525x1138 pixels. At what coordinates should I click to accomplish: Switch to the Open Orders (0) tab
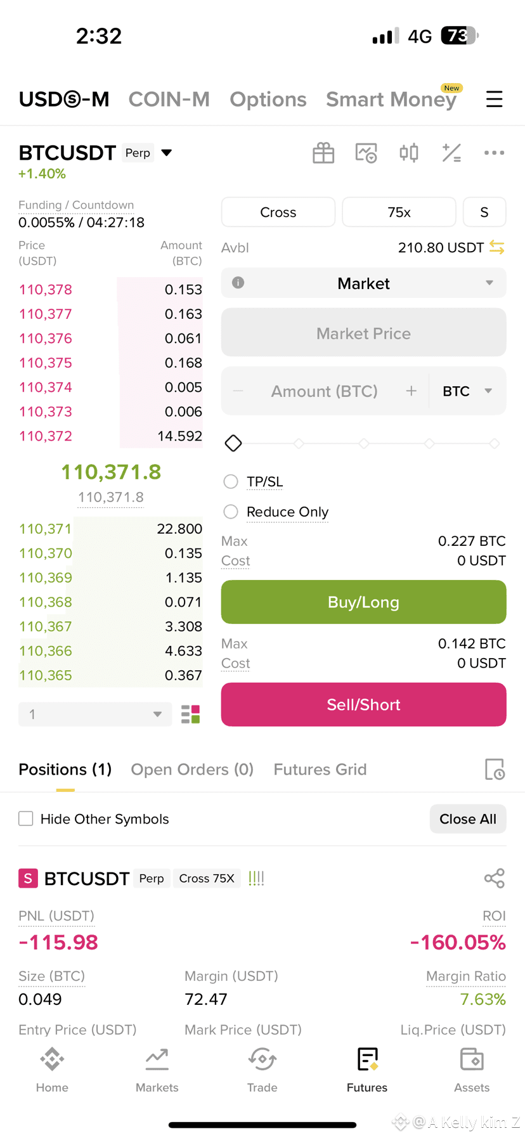(x=192, y=769)
